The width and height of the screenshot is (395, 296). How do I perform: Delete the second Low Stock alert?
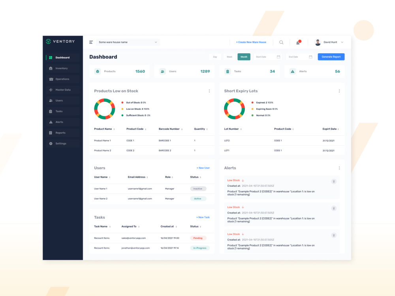click(334, 208)
